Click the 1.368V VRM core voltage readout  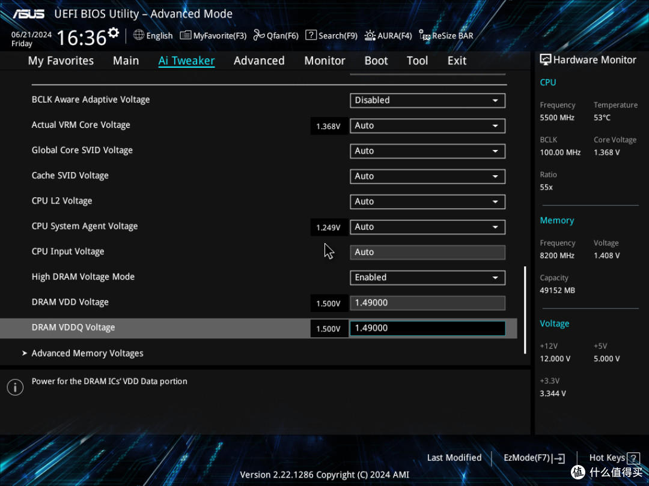click(x=329, y=126)
